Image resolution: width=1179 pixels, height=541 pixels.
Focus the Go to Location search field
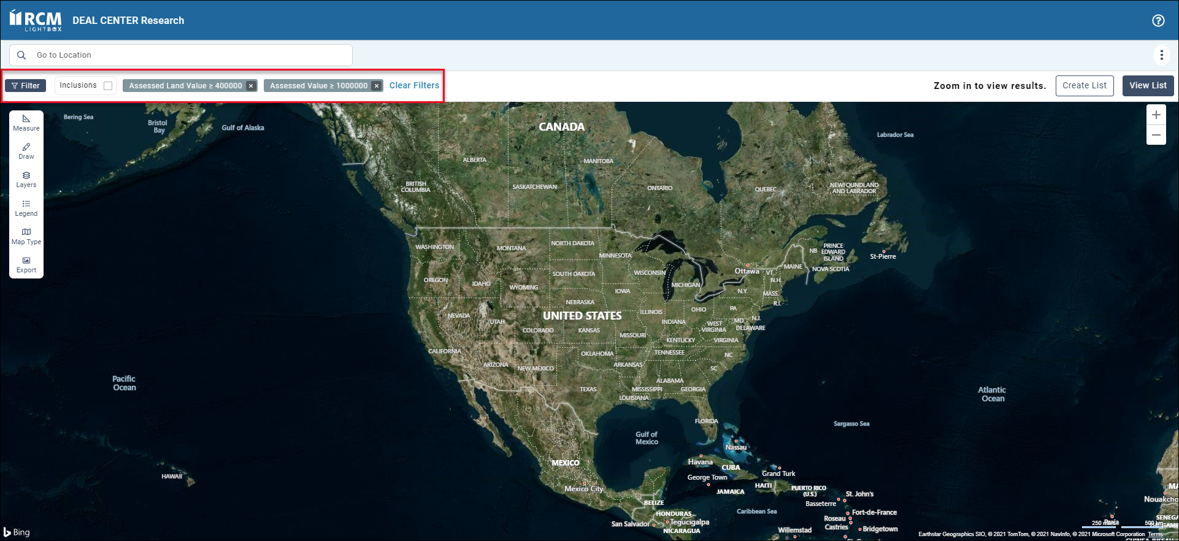click(x=190, y=55)
